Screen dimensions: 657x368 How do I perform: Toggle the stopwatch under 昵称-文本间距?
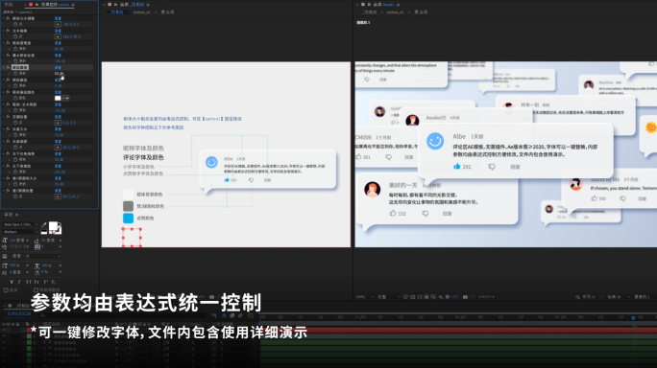pyautogui.click(x=15, y=110)
